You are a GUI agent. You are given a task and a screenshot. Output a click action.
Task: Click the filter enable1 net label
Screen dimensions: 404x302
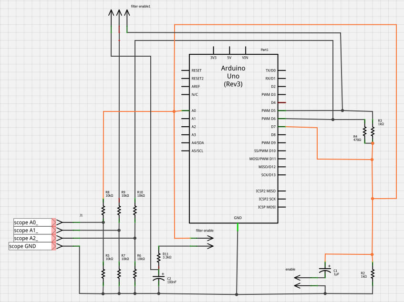click(x=141, y=7)
